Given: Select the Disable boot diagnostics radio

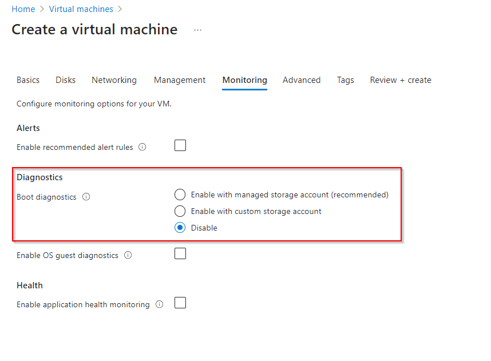Looking at the screenshot, I should (x=180, y=228).
